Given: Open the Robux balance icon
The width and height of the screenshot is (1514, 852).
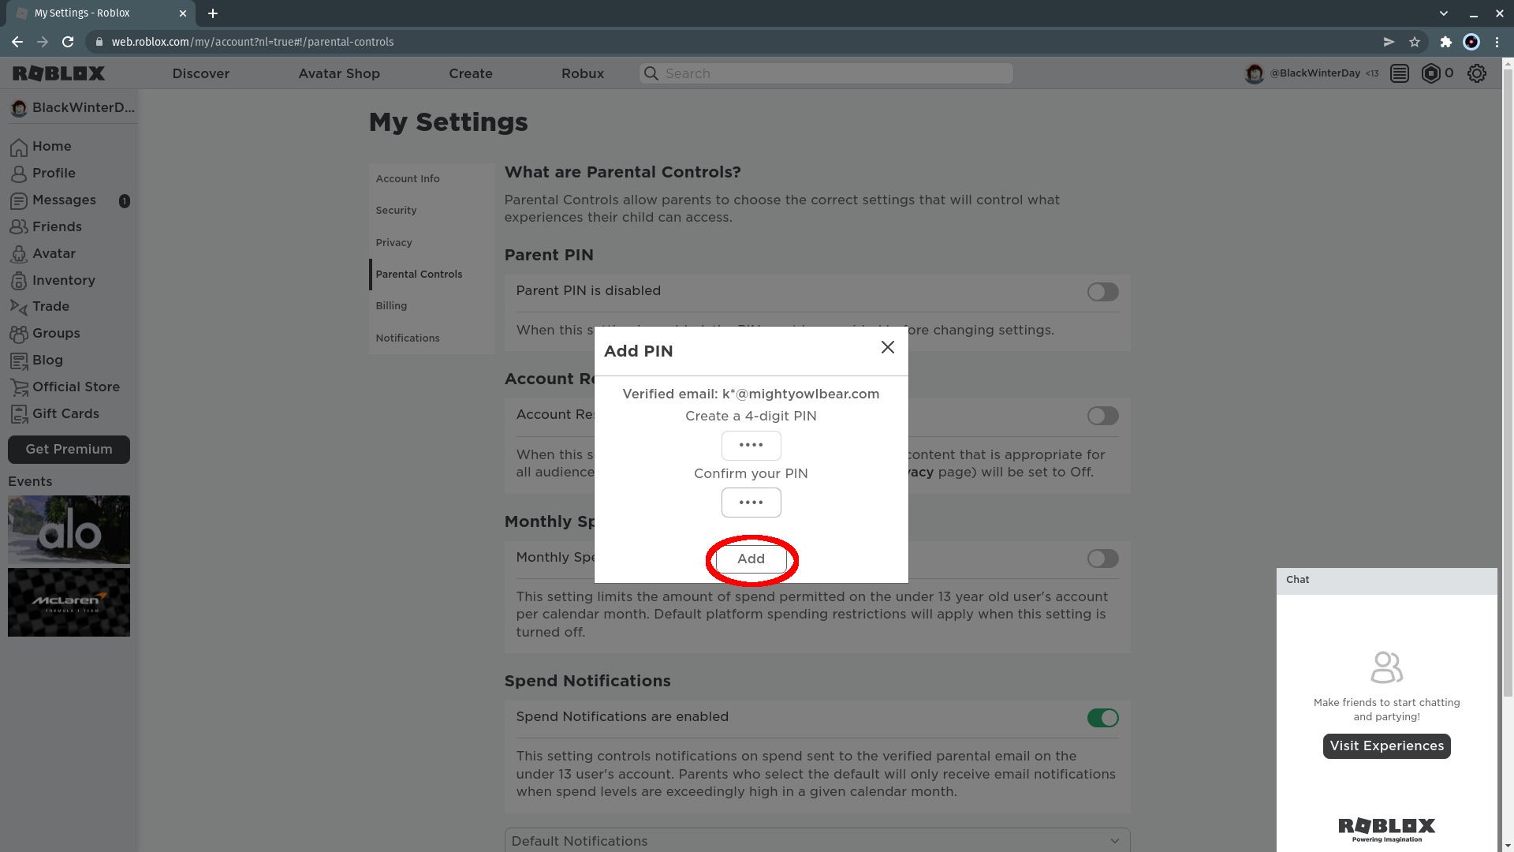Looking at the screenshot, I should point(1430,73).
